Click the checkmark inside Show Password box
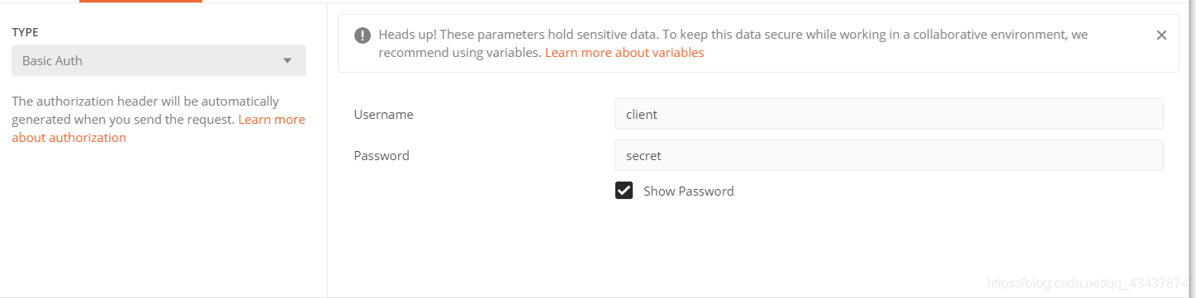1196x298 pixels. 624,191
